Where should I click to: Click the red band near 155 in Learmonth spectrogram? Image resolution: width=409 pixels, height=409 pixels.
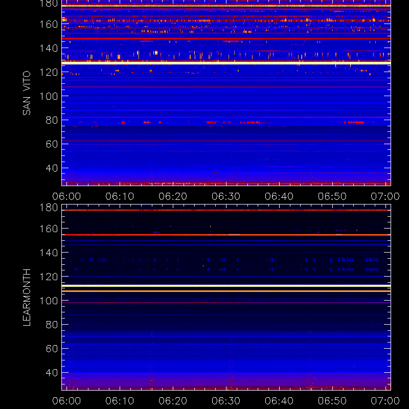pyautogui.click(x=226, y=235)
